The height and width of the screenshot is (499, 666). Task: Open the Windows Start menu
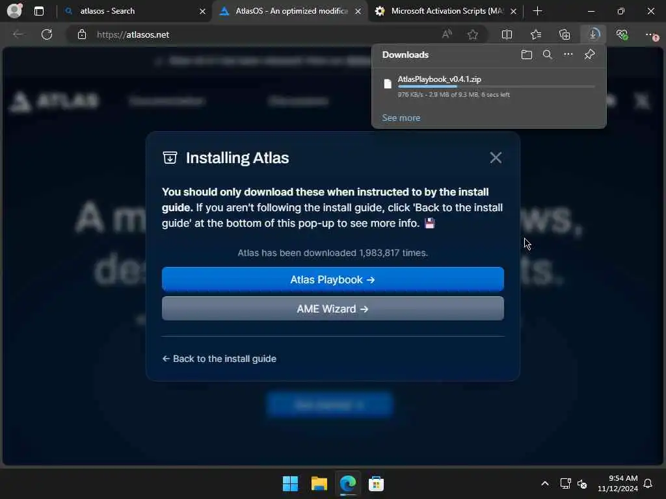tap(291, 483)
